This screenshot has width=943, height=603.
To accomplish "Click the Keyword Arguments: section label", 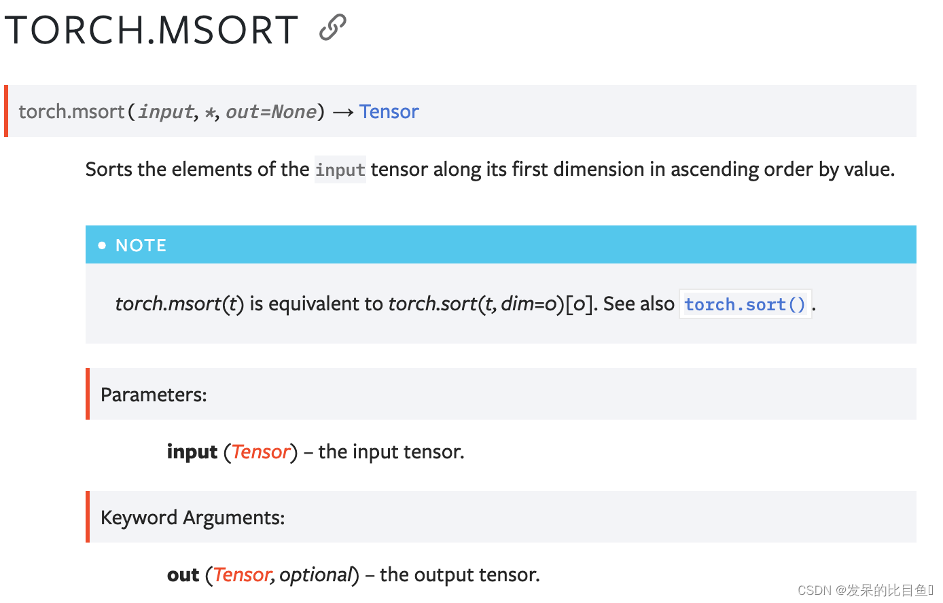I will click(192, 517).
